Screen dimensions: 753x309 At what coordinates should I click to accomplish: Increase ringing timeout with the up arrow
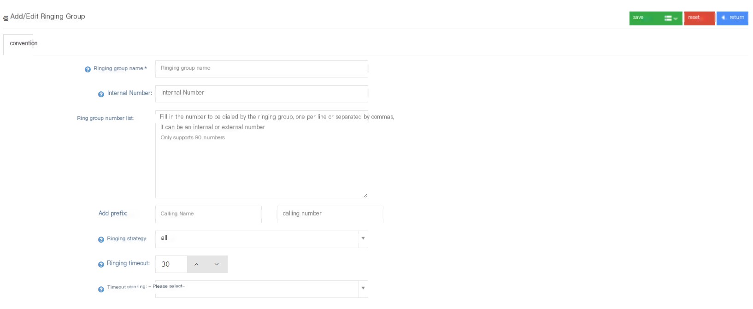[x=196, y=264]
